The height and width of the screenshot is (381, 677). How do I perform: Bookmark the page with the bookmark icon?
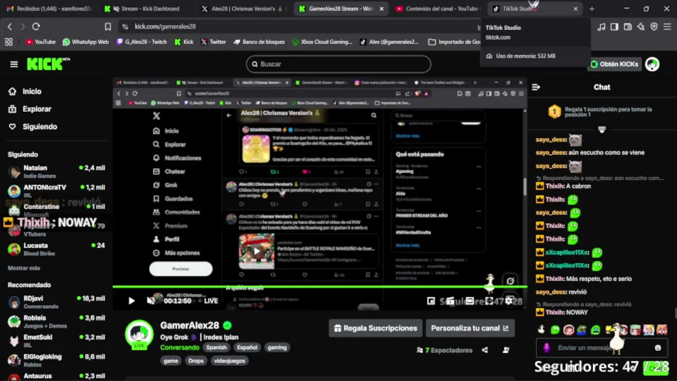point(108,26)
